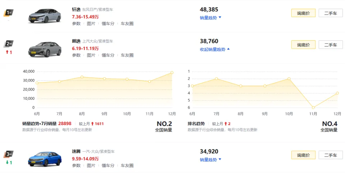The height and width of the screenshot is (173, 345).
Task: Click NO.2 全国销量 label
Action: 164,127
